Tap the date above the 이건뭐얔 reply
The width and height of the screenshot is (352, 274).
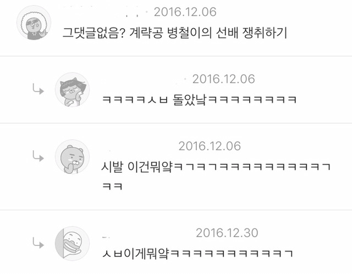pos(210,146)
